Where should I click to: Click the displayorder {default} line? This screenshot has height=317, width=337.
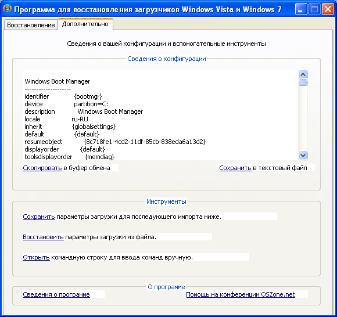pyautogui.click(x=65, y=149)
